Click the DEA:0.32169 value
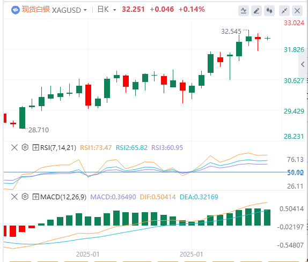The width and height of the screenshot is (308, 262). (x=199, y=197)
